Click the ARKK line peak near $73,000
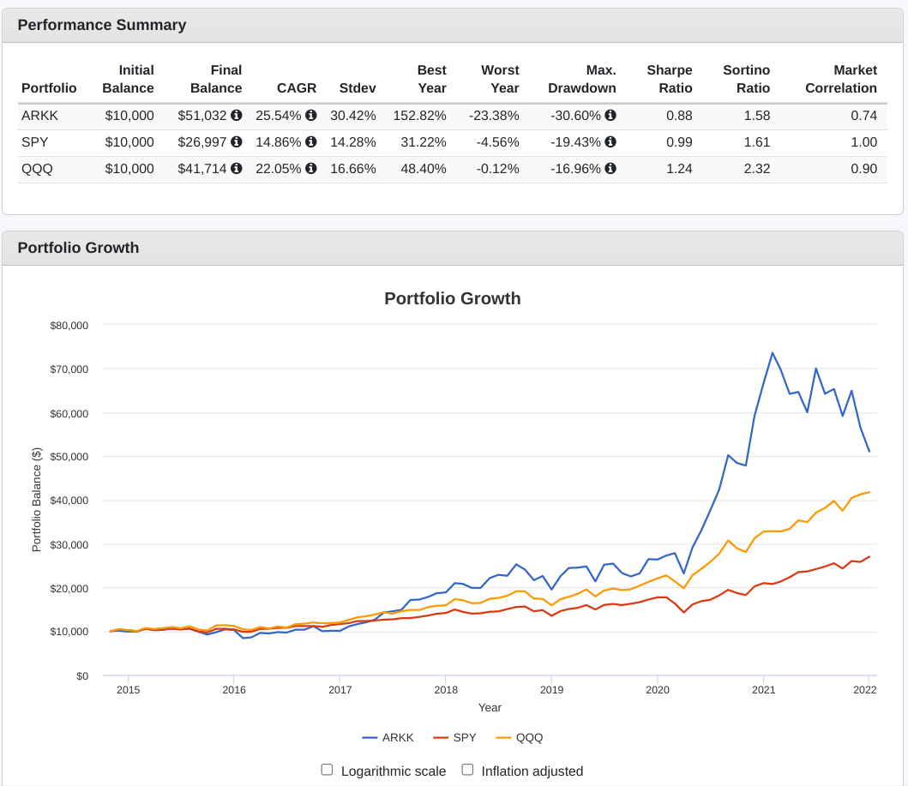Image resolution: width=908 pixels, height=786 pixels. click(x=773, y=353)
